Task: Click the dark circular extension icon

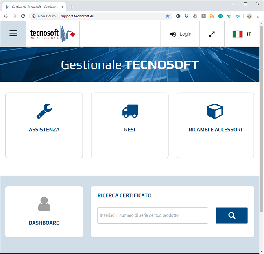Action: (178, 16)
